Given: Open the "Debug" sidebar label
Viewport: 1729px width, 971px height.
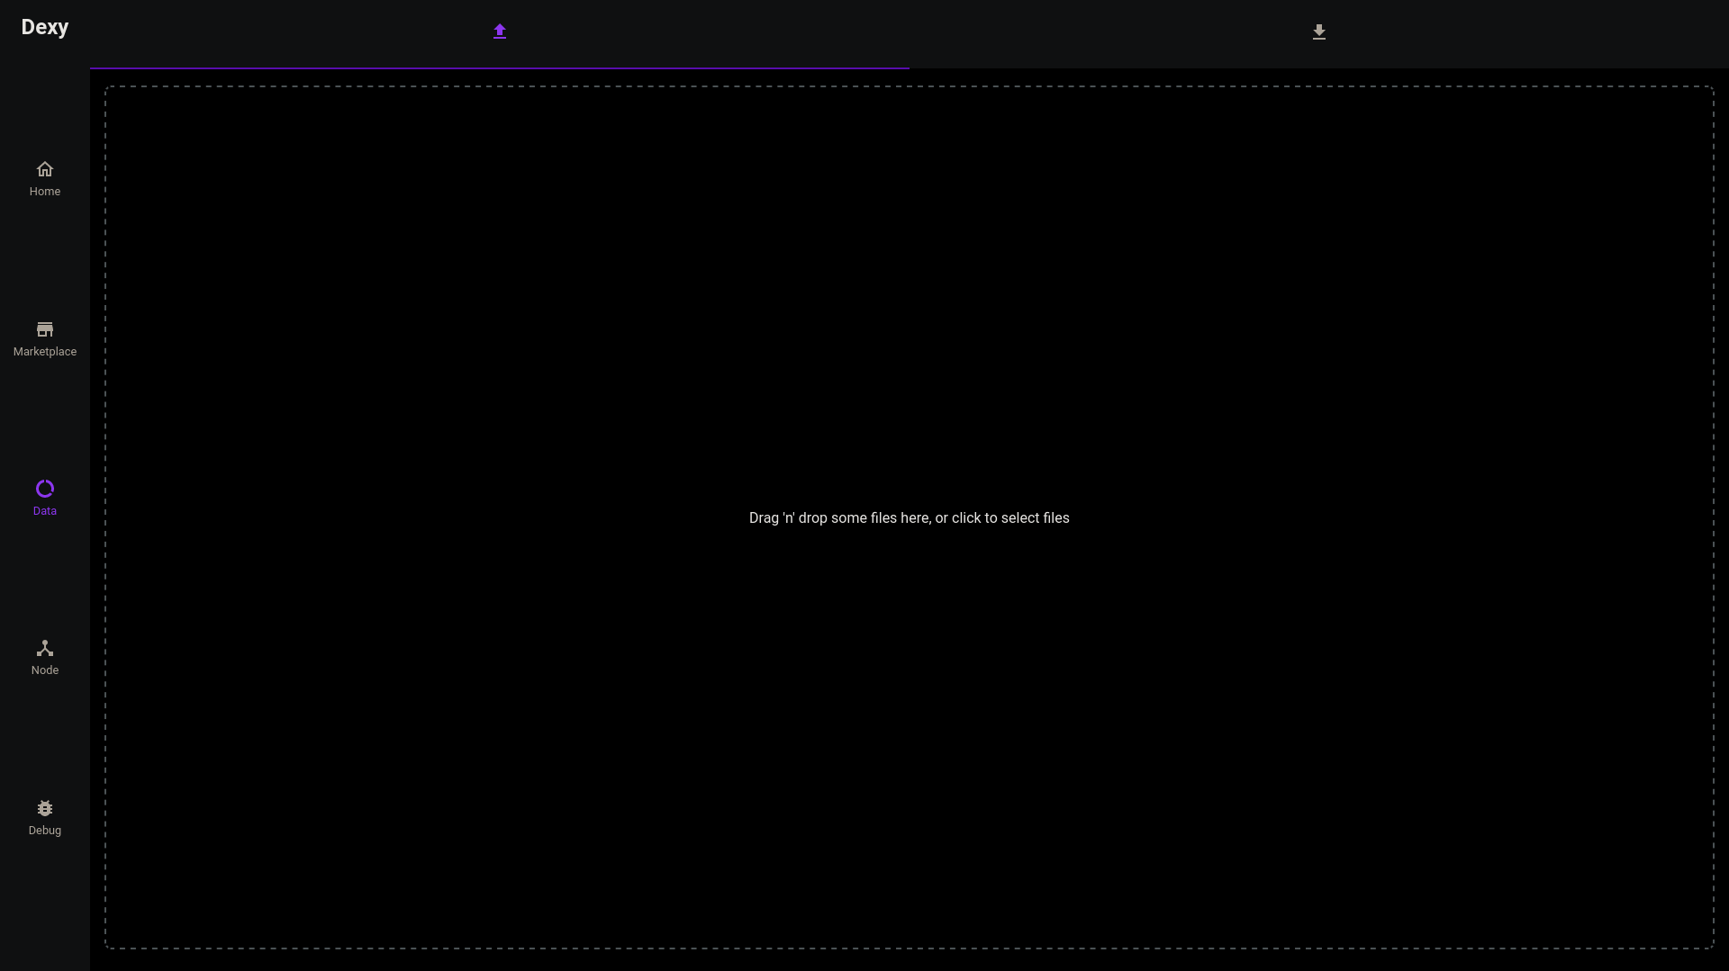Looking at the screenshot, I should [x=44, y=831].
